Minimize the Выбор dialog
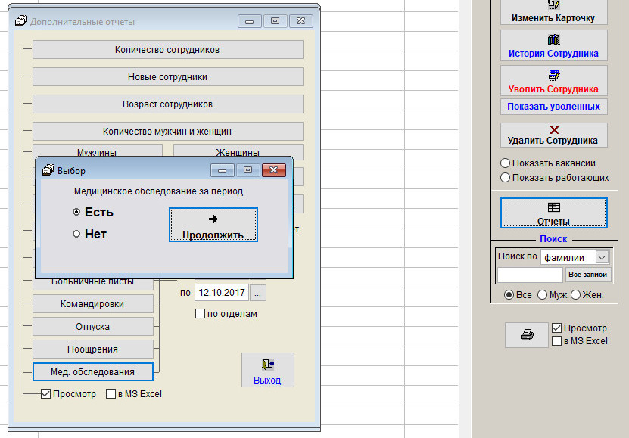Screen dimensions: 629x438 223,170
